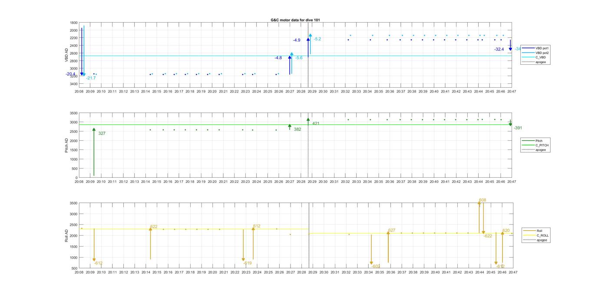Click the "-20.4" VBD data label
Screen dimensions: 608x301
(x=70, y=74)
